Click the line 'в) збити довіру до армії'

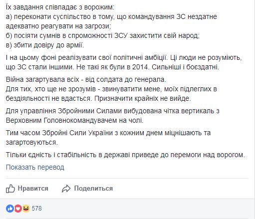(45, 45)
